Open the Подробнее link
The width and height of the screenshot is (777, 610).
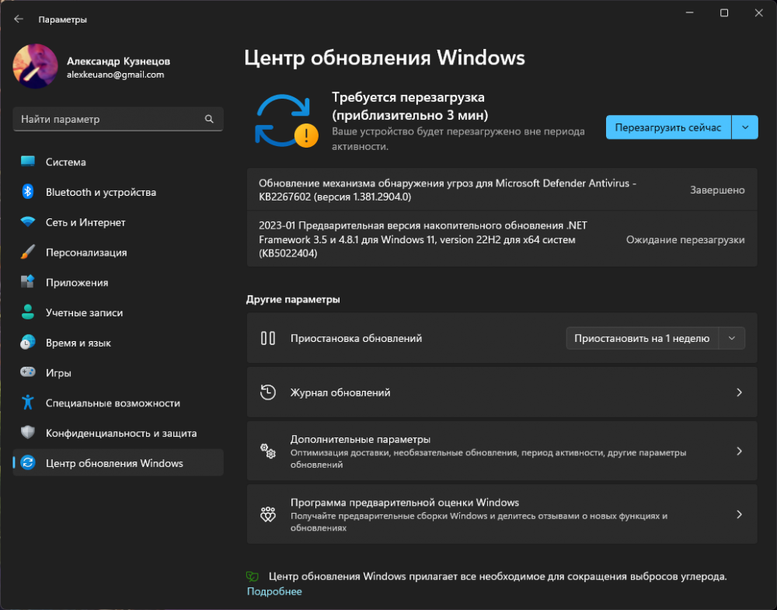(x=274, y=591)
